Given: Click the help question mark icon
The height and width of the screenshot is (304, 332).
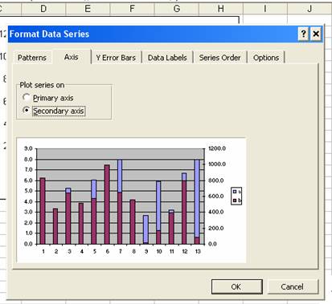Looking at the screenshot, I should pyautogui.click(x=303, y=34).
